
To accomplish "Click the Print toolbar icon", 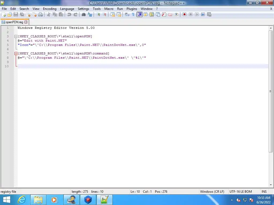I will (x=40, y=14).
